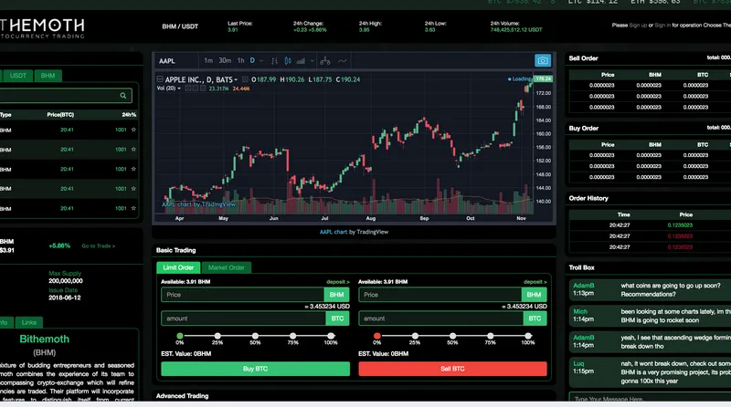
Task: Click the red 0% handle on sell slider
Action: 376,336
